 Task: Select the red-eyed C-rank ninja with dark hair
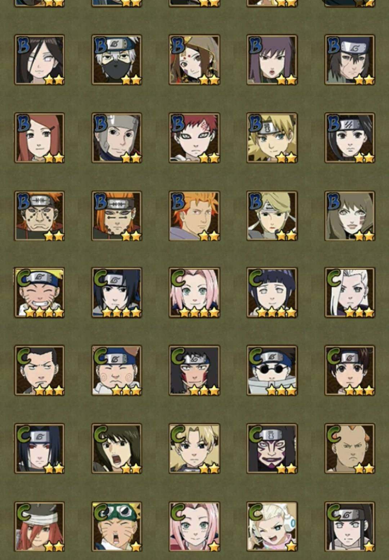click(x=39, y=449)
